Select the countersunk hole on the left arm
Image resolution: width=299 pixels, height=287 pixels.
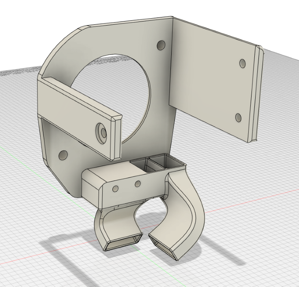click(101, 133)
